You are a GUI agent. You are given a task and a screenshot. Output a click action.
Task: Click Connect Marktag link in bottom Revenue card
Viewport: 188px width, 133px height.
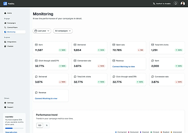[x=46, y=98]
